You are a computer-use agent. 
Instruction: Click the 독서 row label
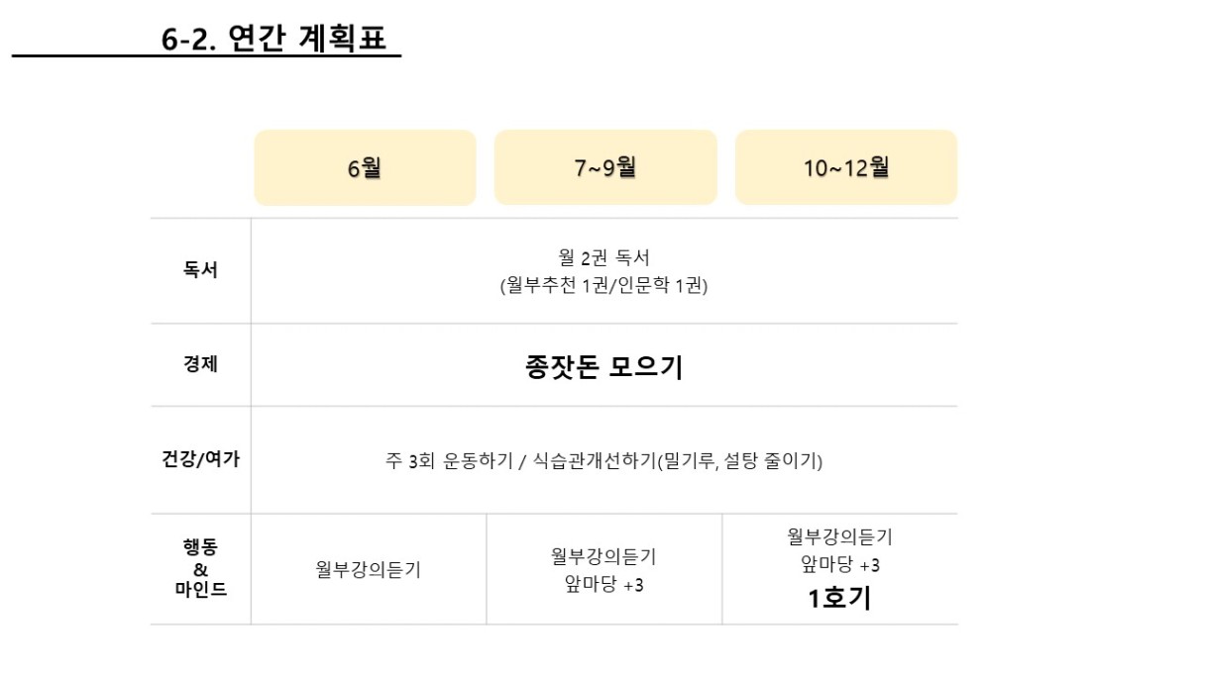point(200,270)
